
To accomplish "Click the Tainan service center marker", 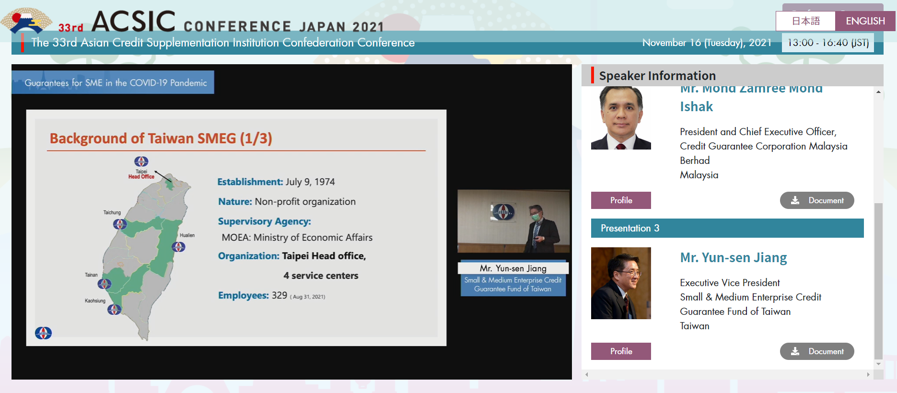I will 105,284.
